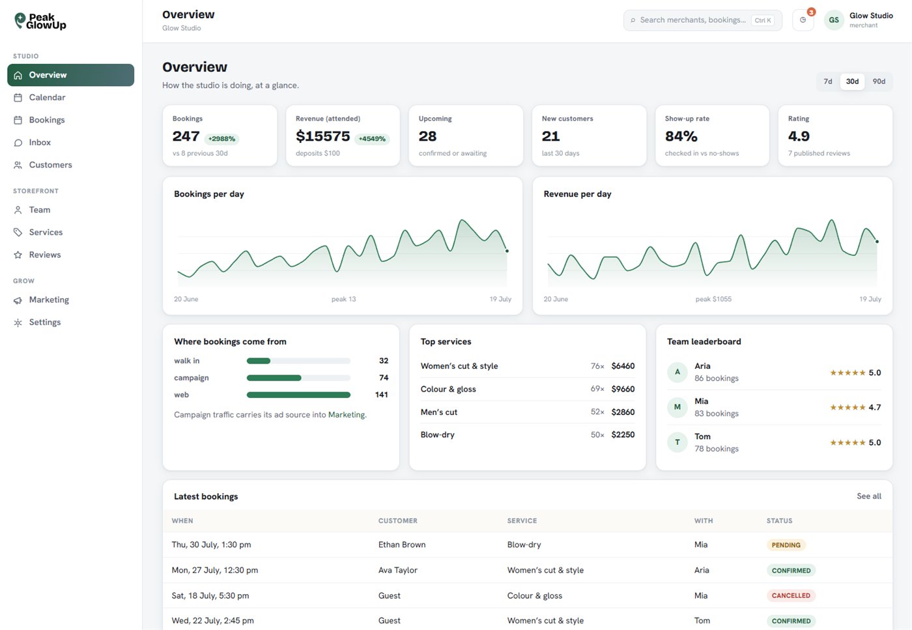912x630 pixels.
Task: Click the web bookings progress bar
Action: click(x=298, y=395)
